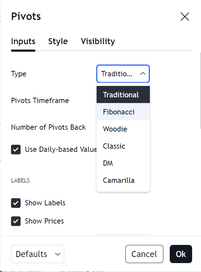201x272 pixels.
Task: Choose Fibonacci from the Type list
Action: pyautogui.click(x=123, y=112)
